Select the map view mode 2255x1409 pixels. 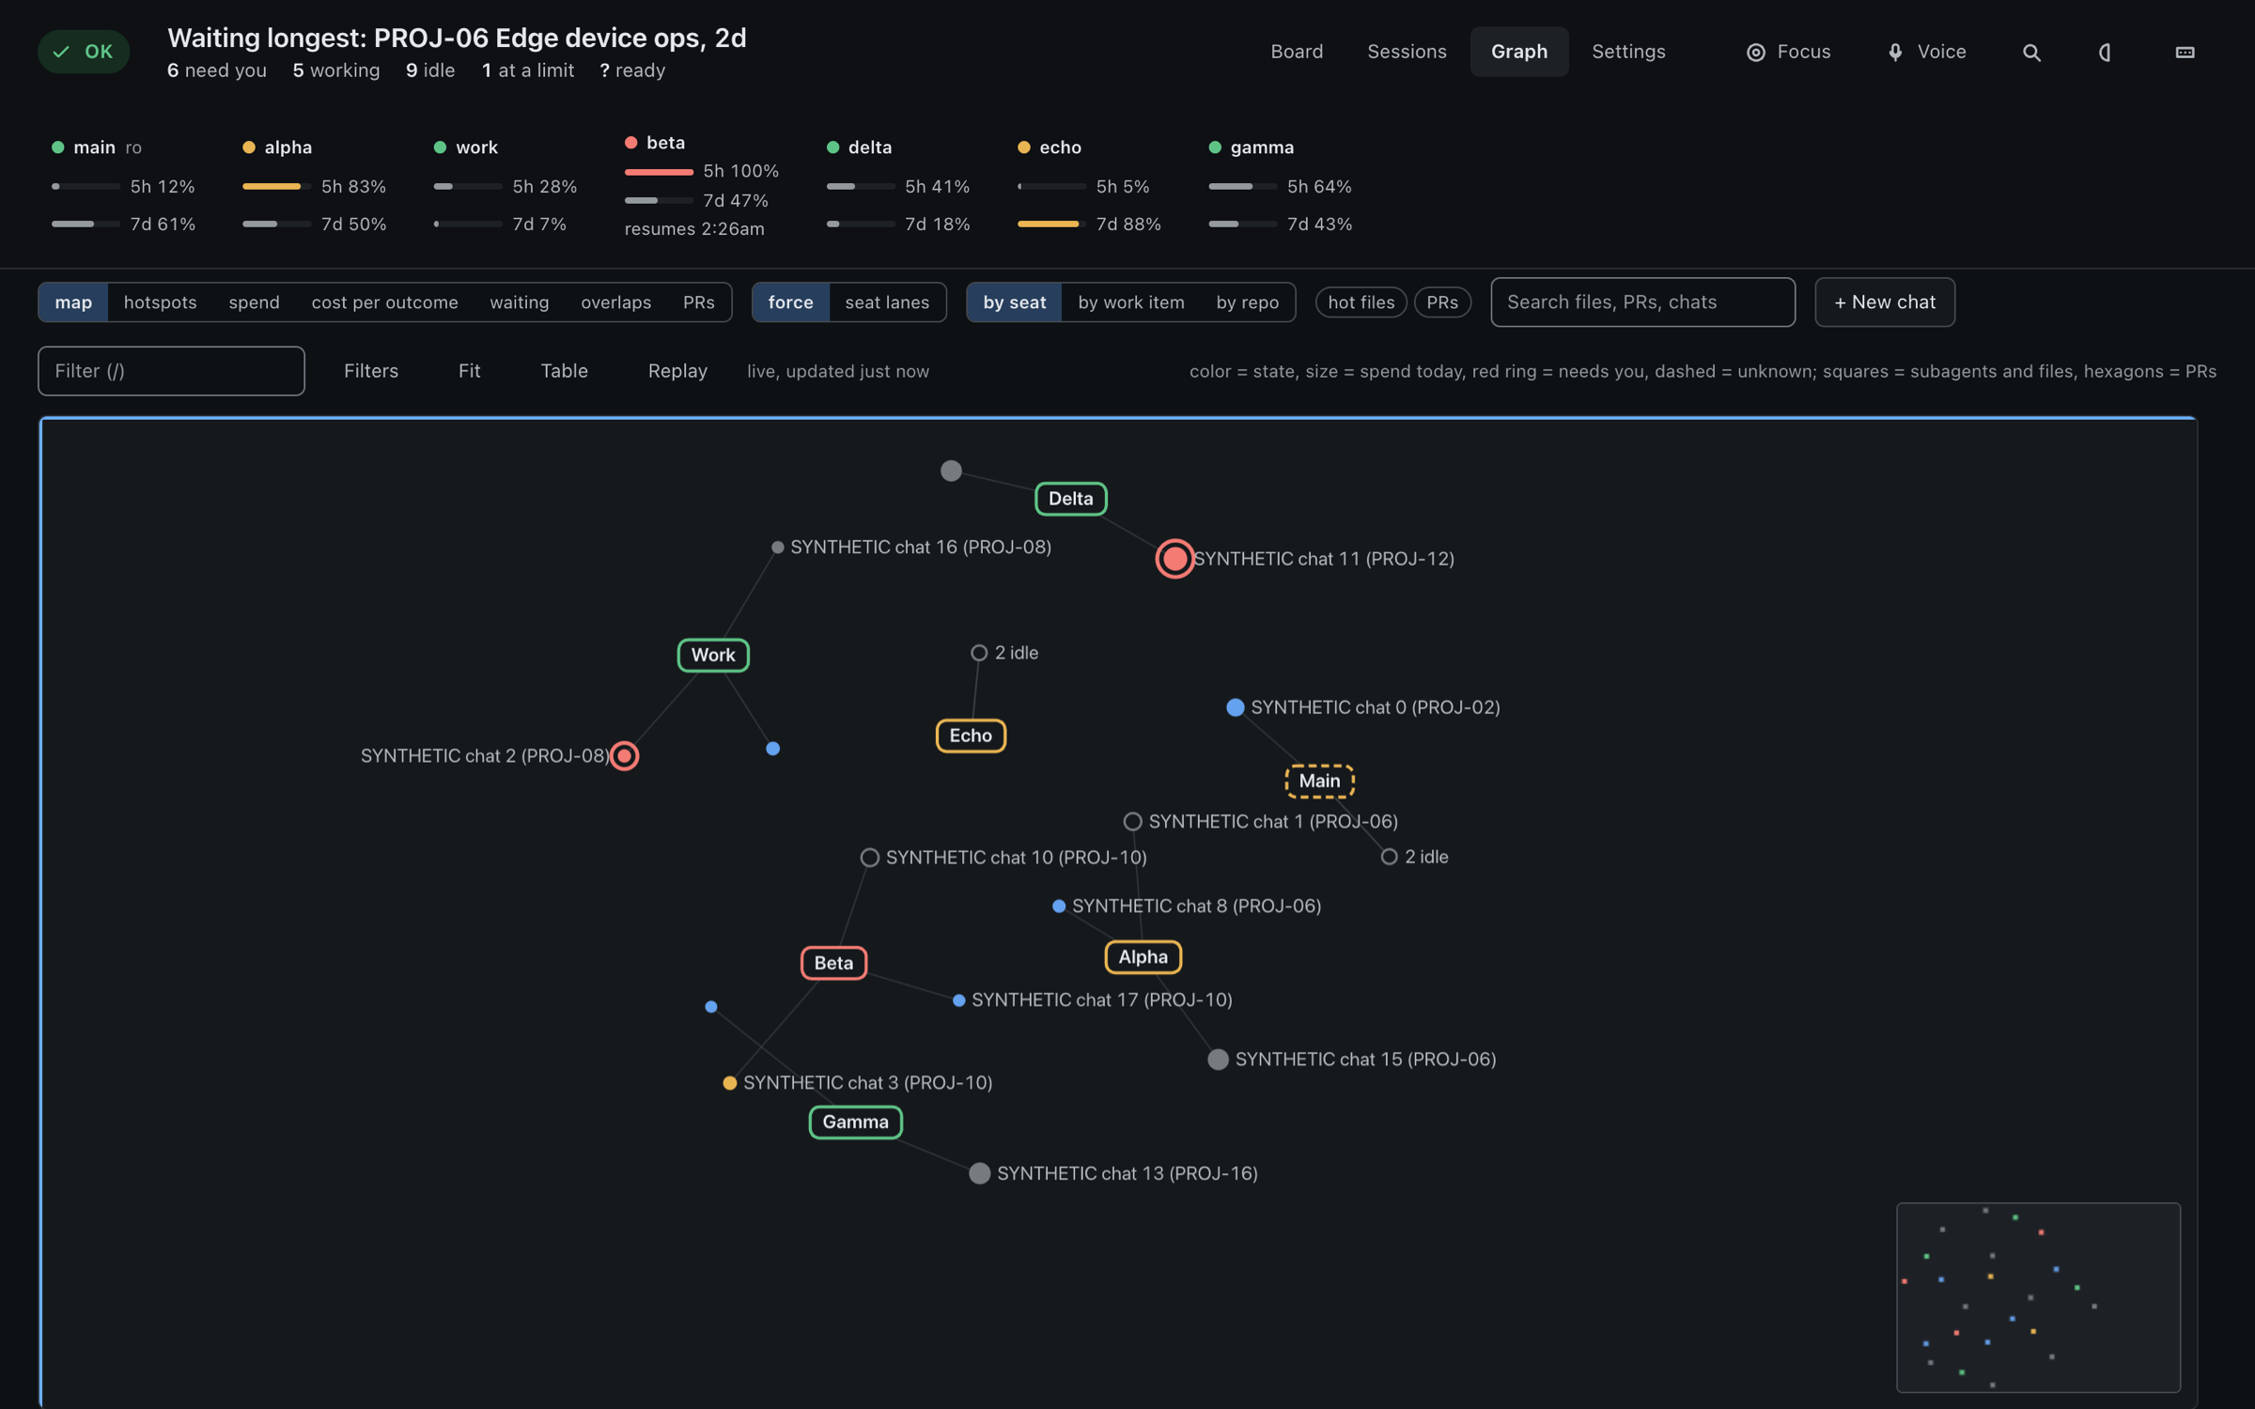(x=73, y=302)
